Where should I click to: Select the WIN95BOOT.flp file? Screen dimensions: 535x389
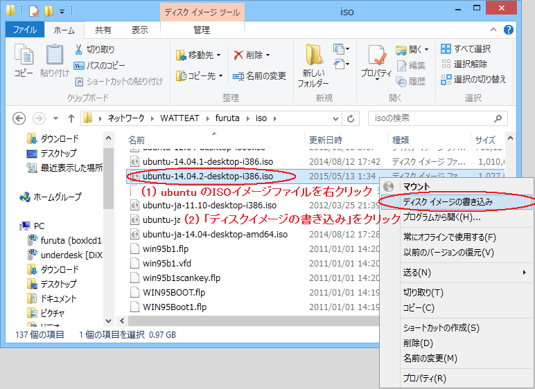pyautogui.click(x=174, y=293)
